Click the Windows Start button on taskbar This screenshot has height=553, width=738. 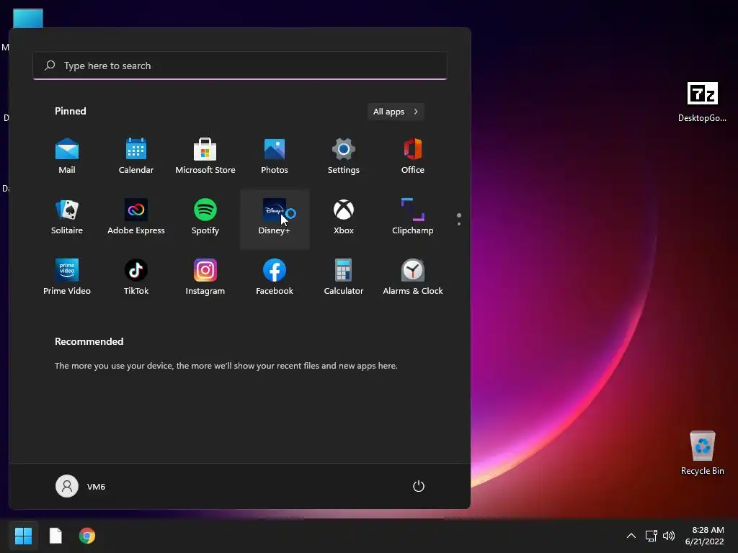pyautogui.click(x=23, y=536)
